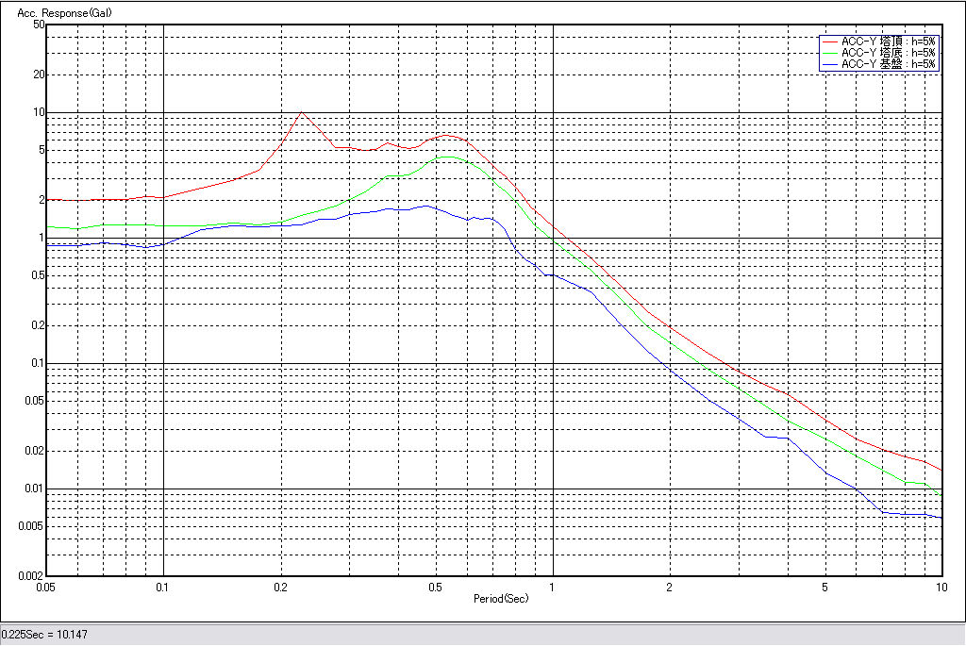Click the 10 label on horizontal axis
Image resolution: width=966 pixels, height=646 pixels.
point(941,588)
